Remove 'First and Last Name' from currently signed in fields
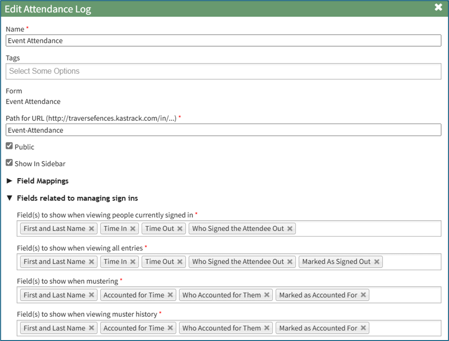449x341 pixels. (91, 228)
